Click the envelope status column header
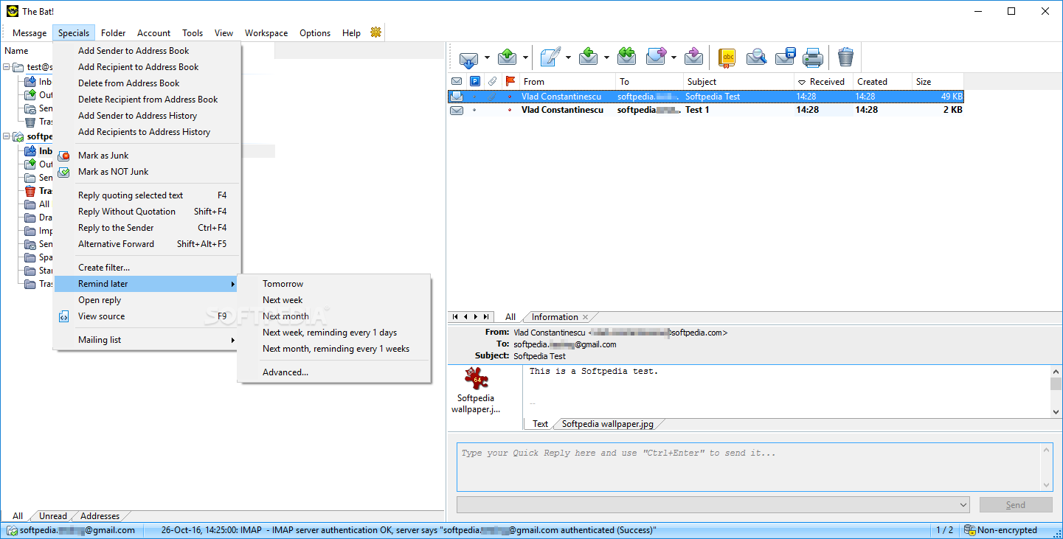This screenshot has height=539, width=1063. coord(457,81)
